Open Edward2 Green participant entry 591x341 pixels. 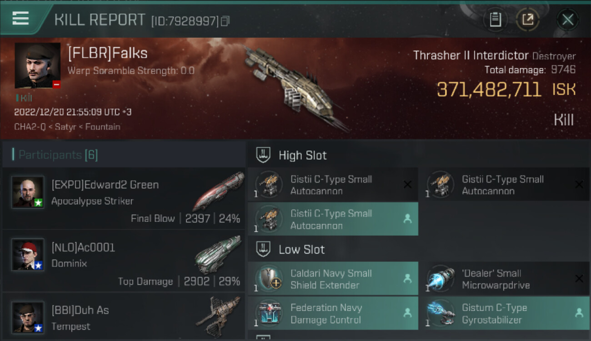click(x=124, y=199)
